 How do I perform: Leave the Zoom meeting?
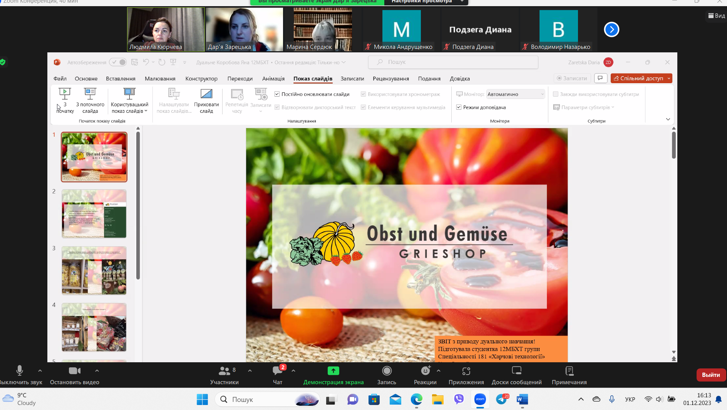pyautogui.click(x=711, y=375)
